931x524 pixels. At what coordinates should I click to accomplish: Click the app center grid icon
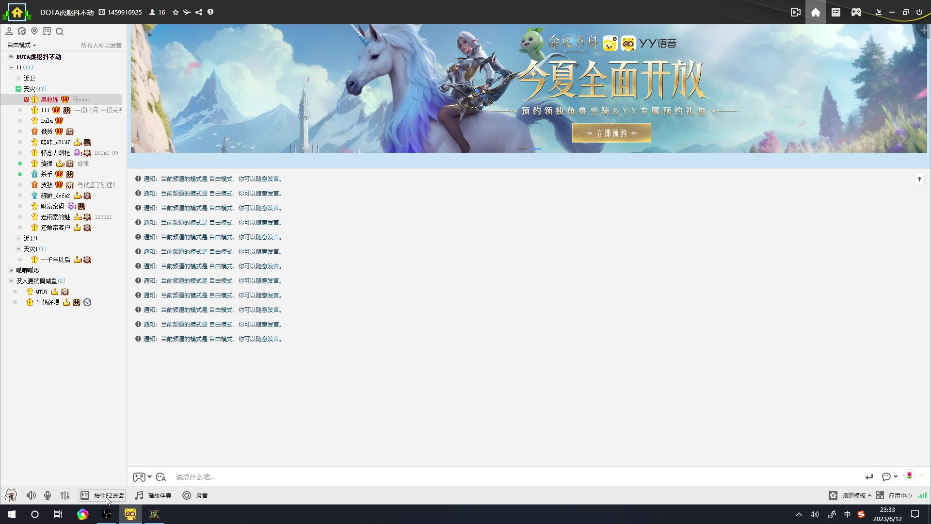click(x=880, y=495)
